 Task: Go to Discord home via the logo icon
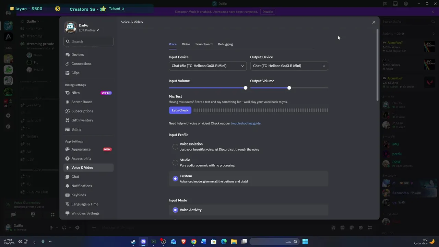[8, 13]
